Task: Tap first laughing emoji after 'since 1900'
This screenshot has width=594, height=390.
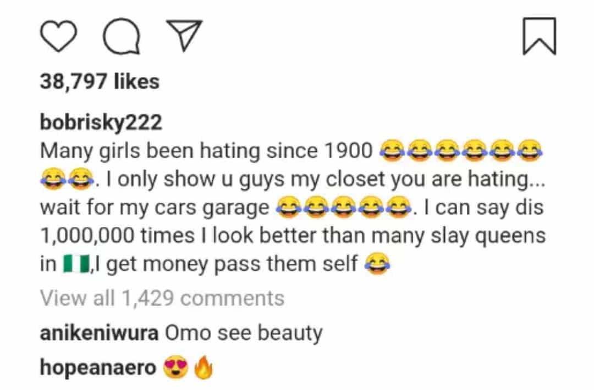Action: [392, 151]
